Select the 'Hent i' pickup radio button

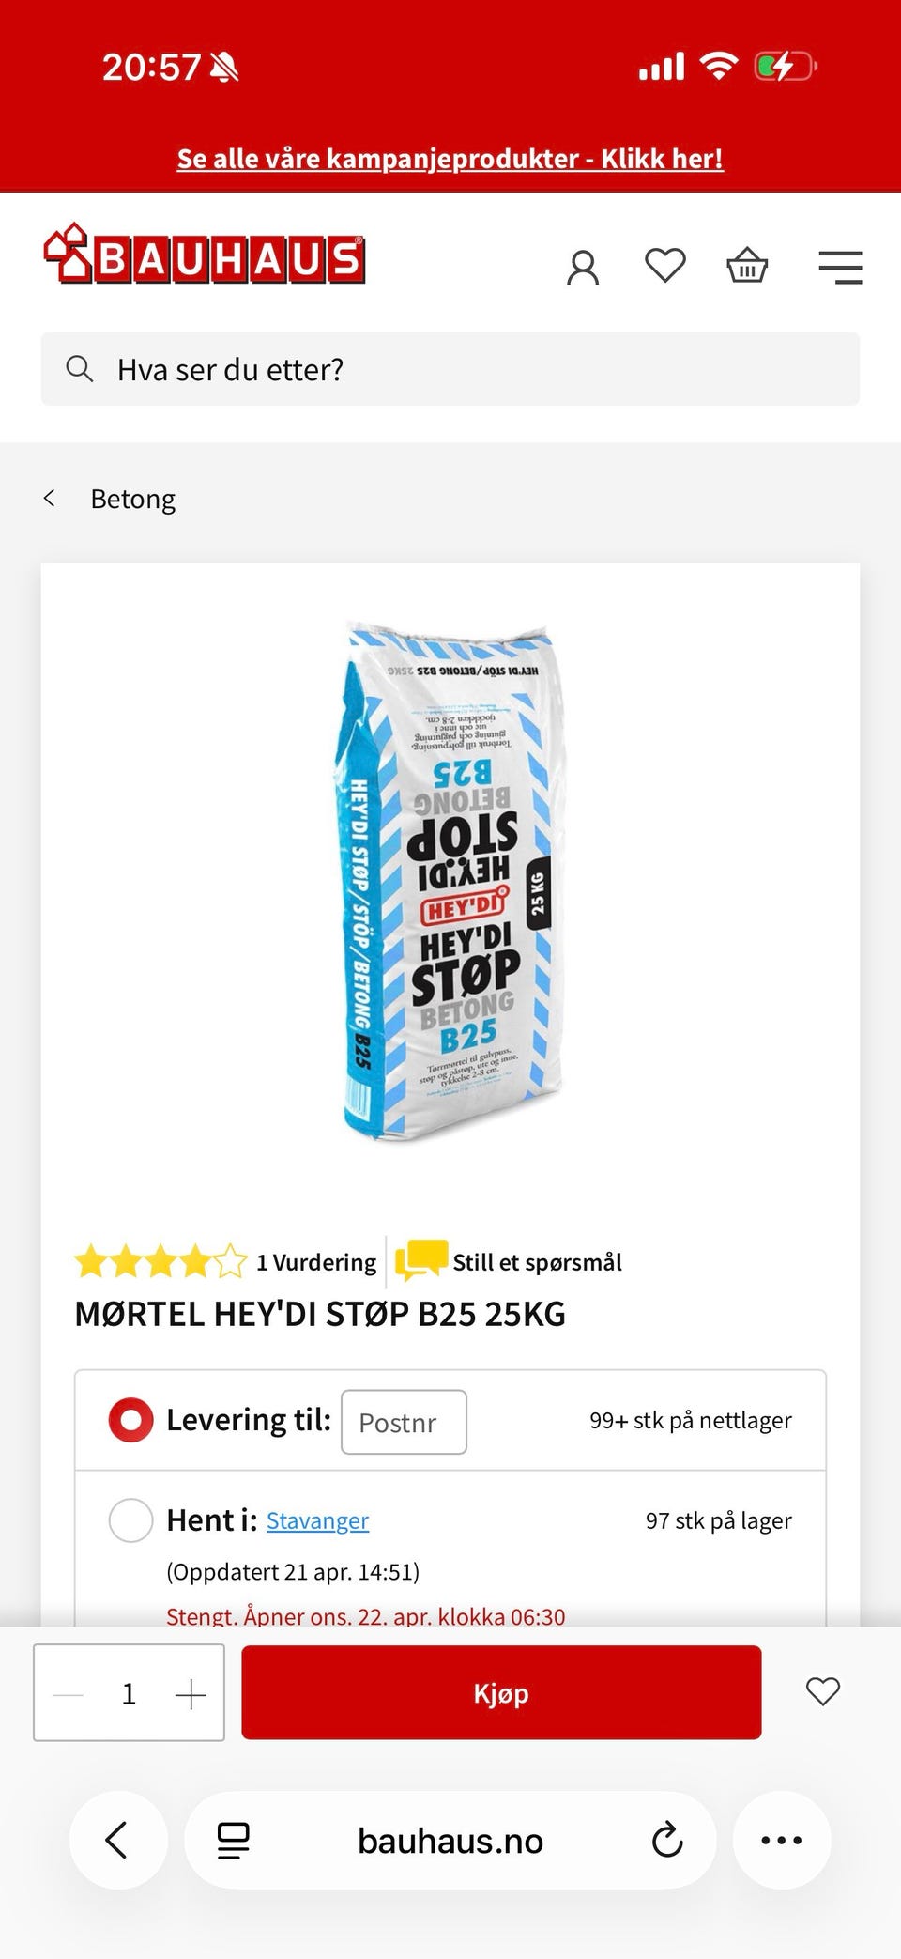click(x=130, y=1519)
